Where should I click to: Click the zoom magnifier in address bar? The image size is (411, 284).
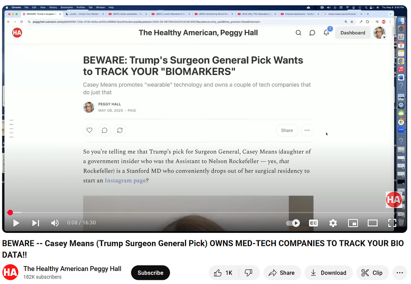(346, 22)
